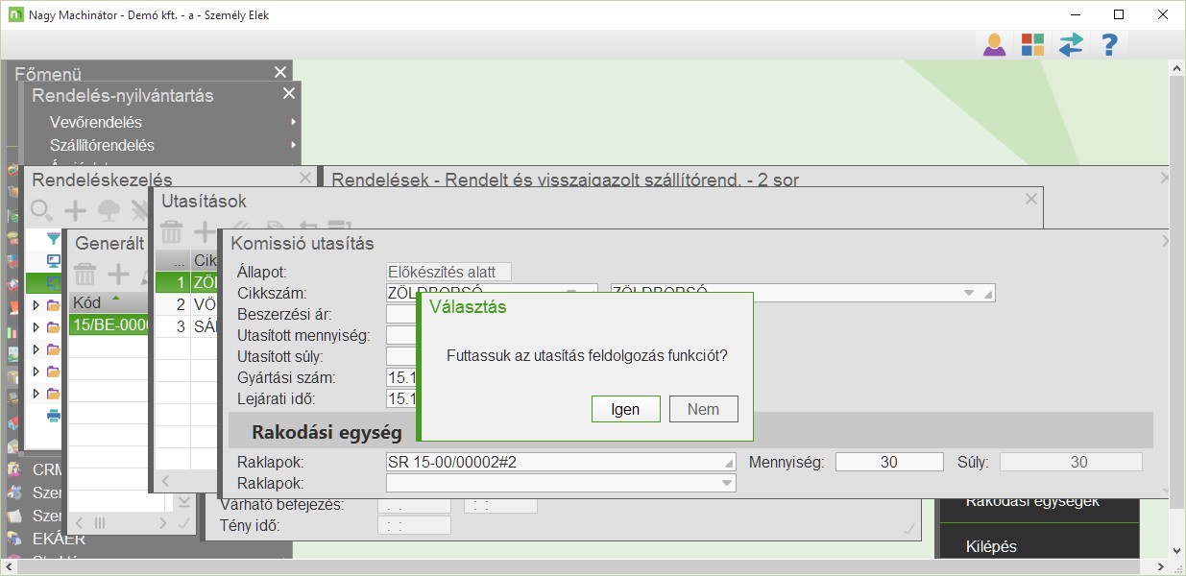Select CRM in the main menu
1186x576 pixels.
pyautogui.click(x=47, y=470)
